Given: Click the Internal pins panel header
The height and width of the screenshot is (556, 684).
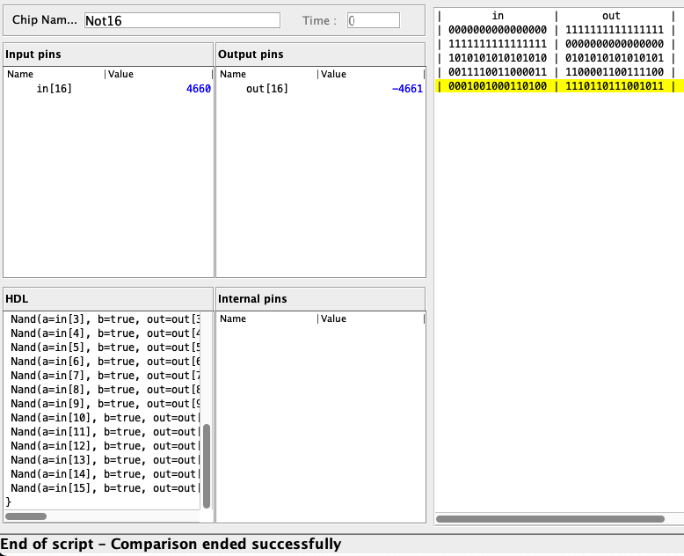Looking at the screenshot, I should click(x=321, y=298).
